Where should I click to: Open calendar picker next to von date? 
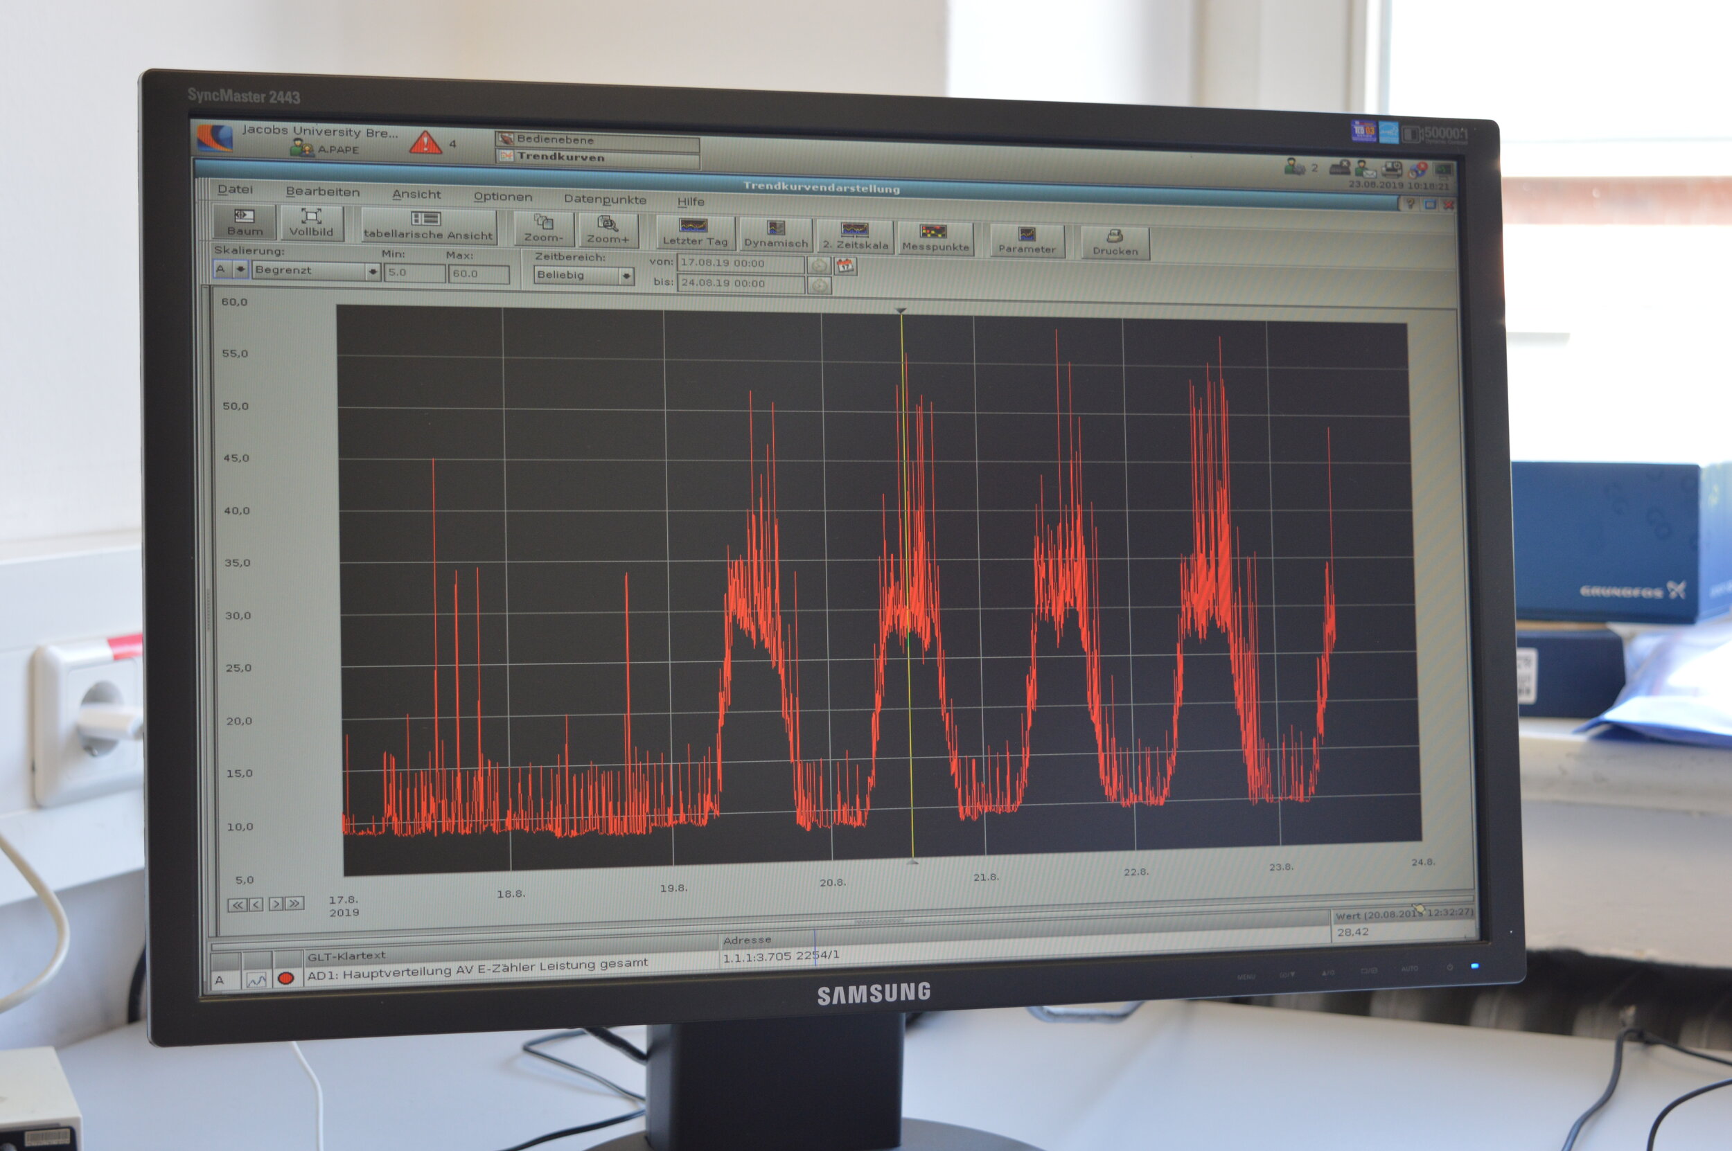(x=846, y=266)
